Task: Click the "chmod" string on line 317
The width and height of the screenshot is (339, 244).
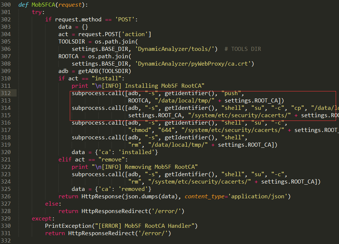Action: (140, 130)
